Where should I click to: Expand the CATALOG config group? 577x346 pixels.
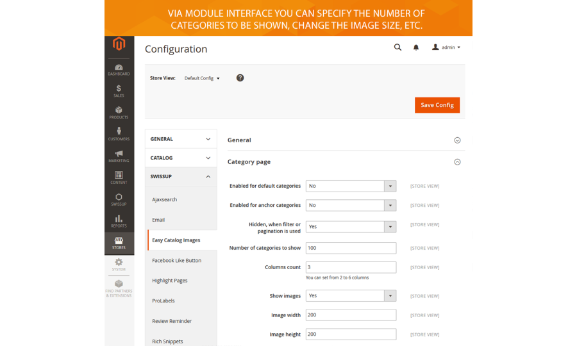[x=180, y=158]
